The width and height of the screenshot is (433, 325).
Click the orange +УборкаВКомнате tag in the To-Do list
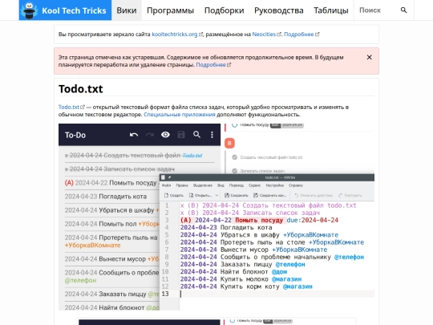(x=92, y=245)
